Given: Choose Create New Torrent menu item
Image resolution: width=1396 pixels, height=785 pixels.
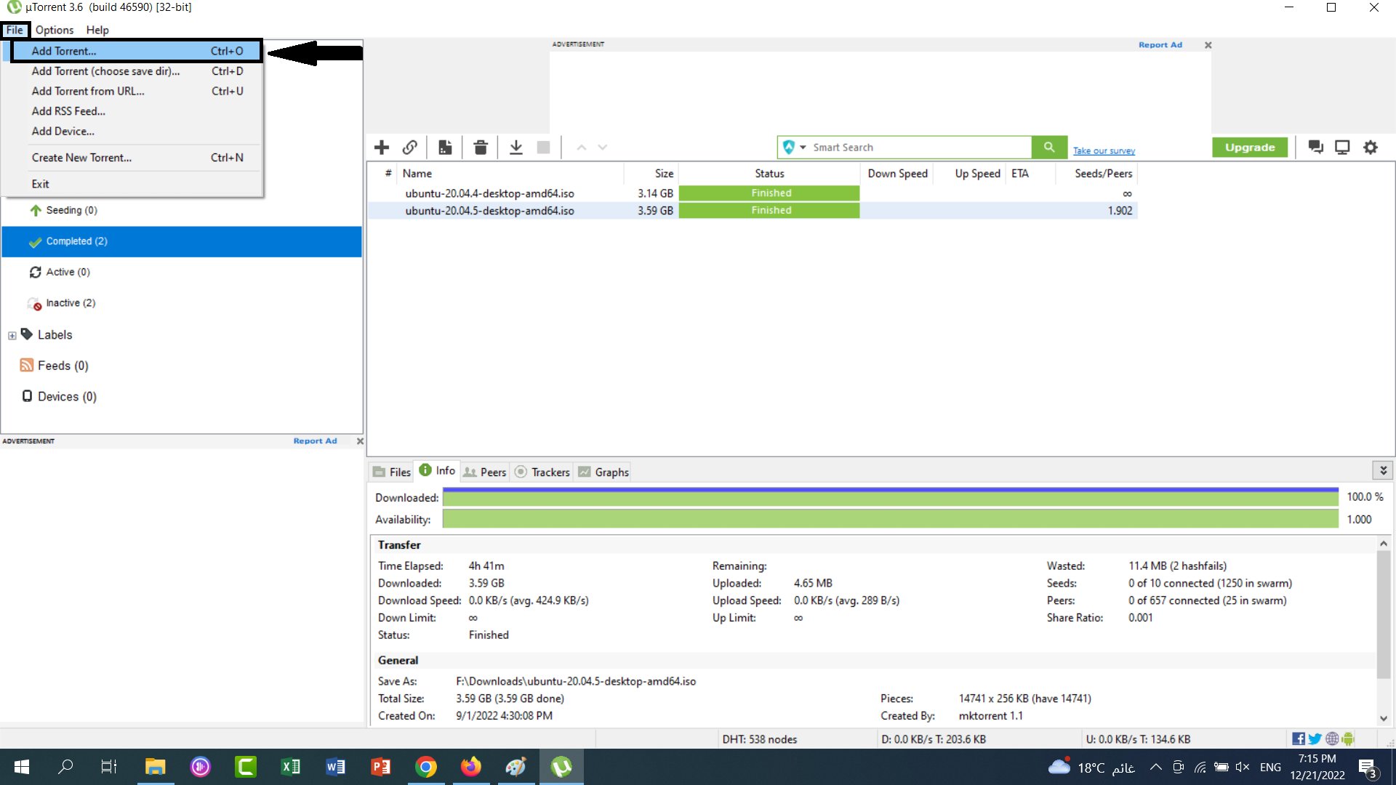Looking at the screenshot, I should click(137, 158).
